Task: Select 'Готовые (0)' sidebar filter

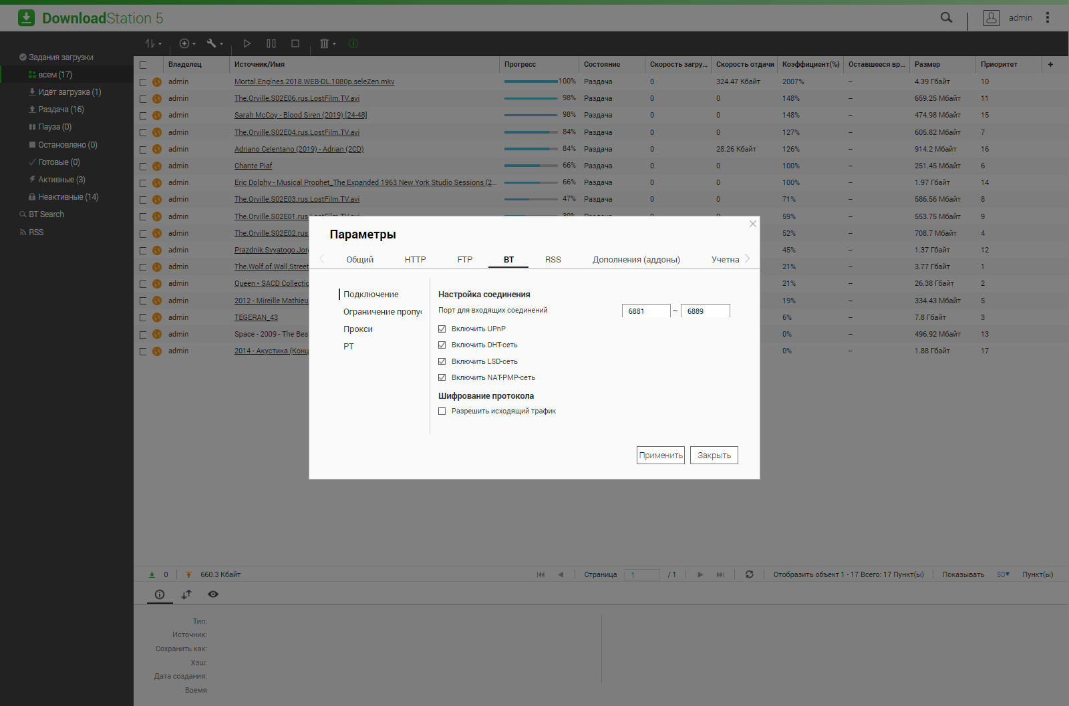Action: (x=54, y=162)
